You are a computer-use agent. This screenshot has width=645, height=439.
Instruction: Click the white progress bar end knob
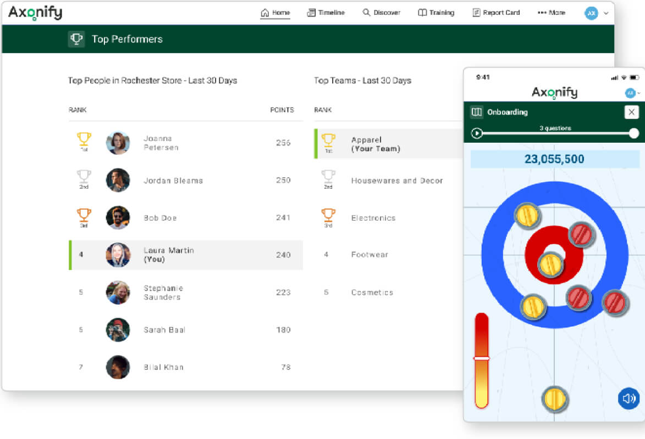coord(634,133)
